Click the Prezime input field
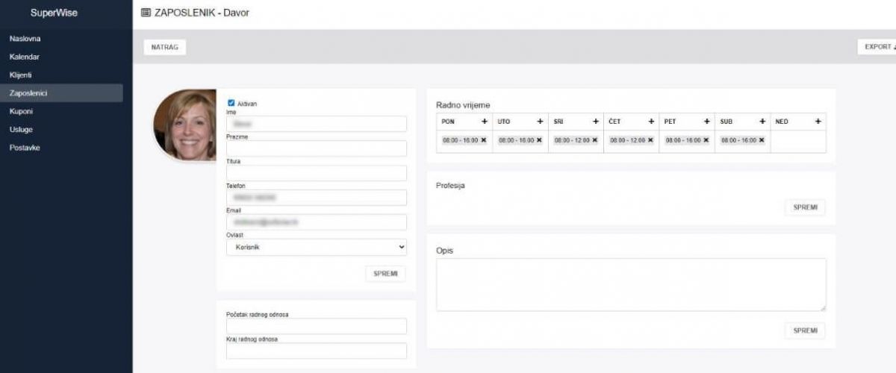Image resolution: width=896 pixels, height=373 pixels. click(x=317, y=148)
